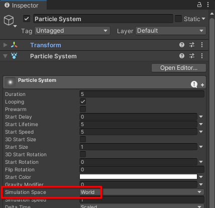Click the Start Delay value field

point(138,117)
